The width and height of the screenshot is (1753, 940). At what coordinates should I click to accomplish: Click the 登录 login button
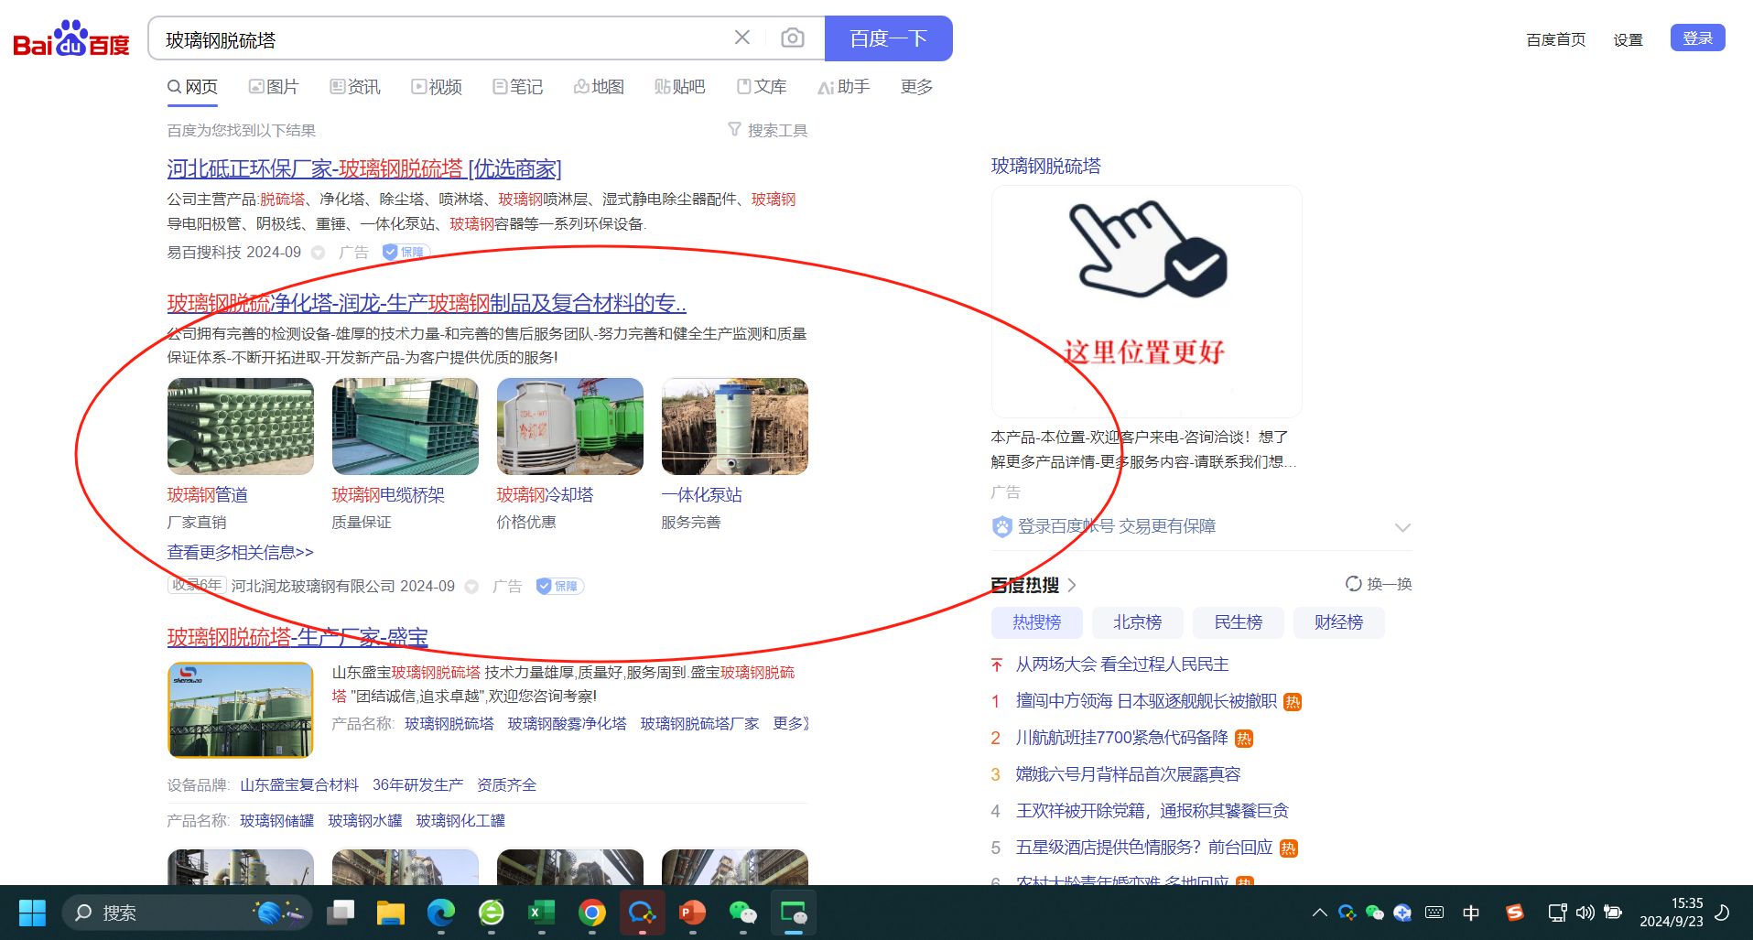pyautogui.click(x=1697, y=38)
